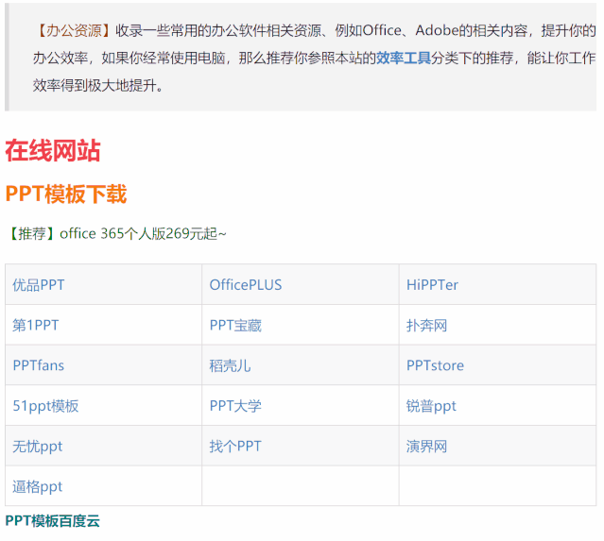Open the 逼格ppt link
604x541 pixels.
(38, 487)
